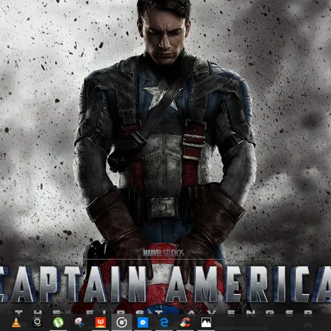Open the blue Messenger taskbar icon

click(143, 322)
